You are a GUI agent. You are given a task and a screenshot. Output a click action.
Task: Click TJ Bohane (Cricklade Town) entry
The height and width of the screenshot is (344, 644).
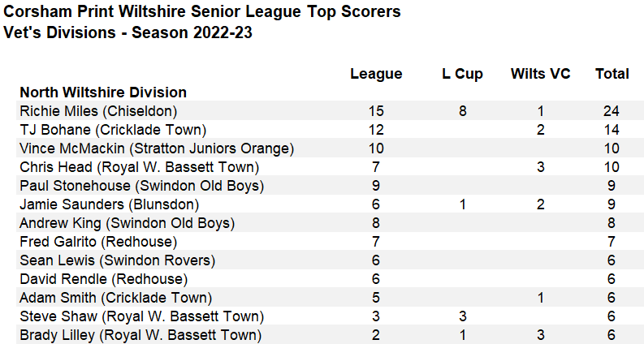[x=113, y=130]
